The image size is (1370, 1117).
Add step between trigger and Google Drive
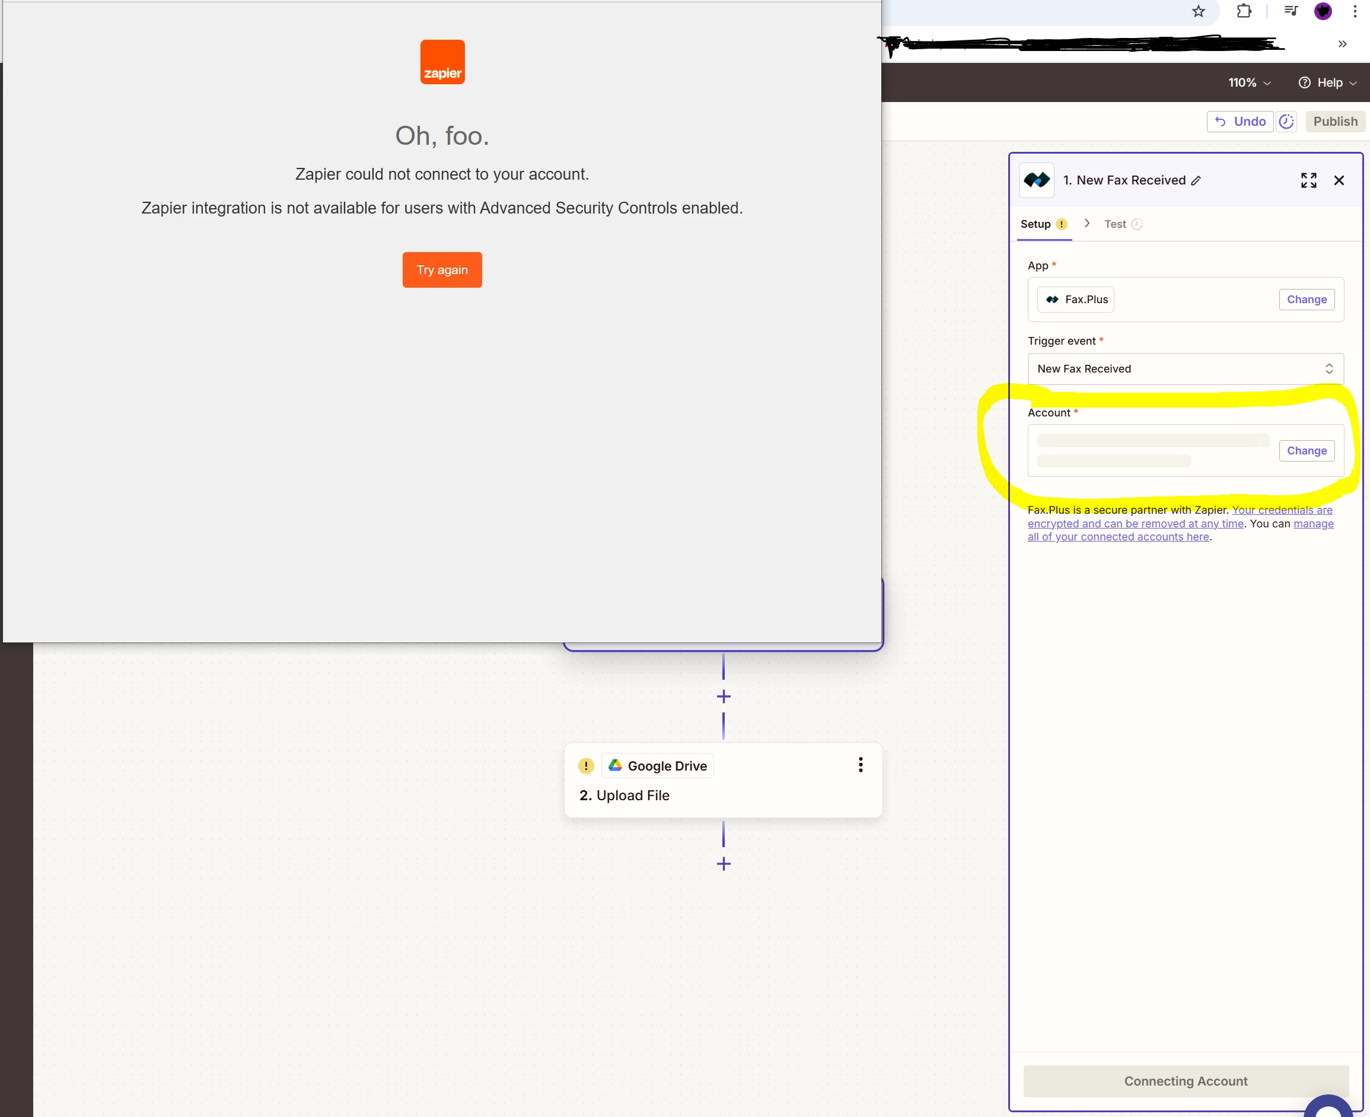pyautogui.click(x=724, y=697)
